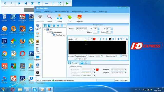Move selected item down with arrow icon

click(x=62, y=26)
